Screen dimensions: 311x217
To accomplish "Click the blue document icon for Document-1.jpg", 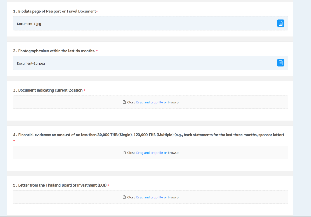I will pos(280,23).
